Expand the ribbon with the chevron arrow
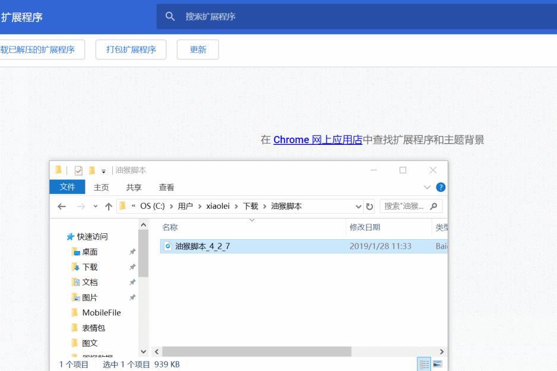 coord(427,187)
